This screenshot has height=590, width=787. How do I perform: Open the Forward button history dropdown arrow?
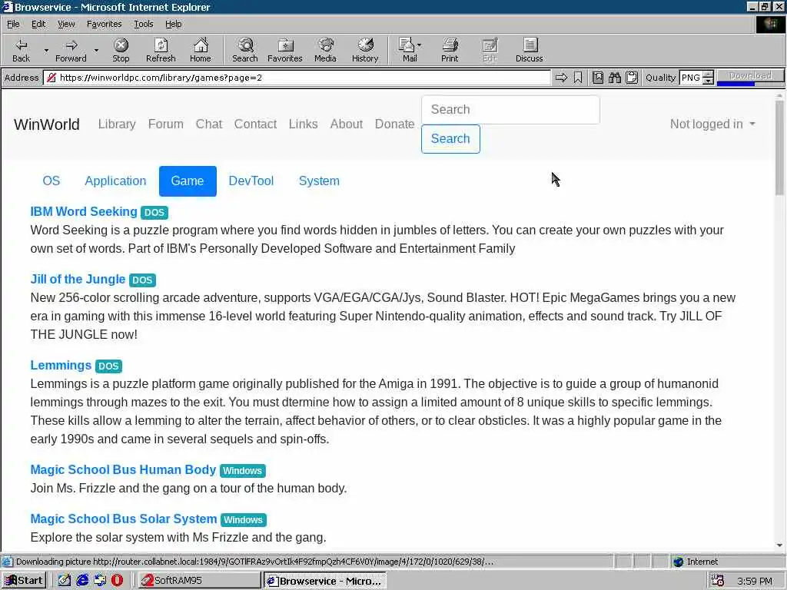pos(96,50)
